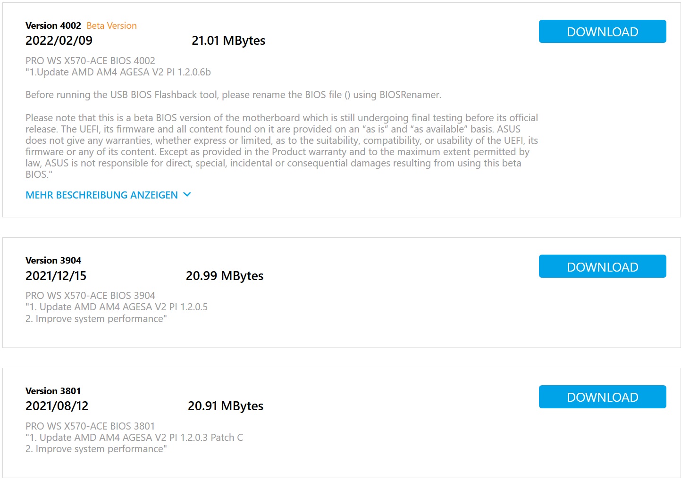Viewport: 681px width, 480px height.
Task: Select the 2021/12/15 release date
Action: pyautogui.click(x=56, y=276)
